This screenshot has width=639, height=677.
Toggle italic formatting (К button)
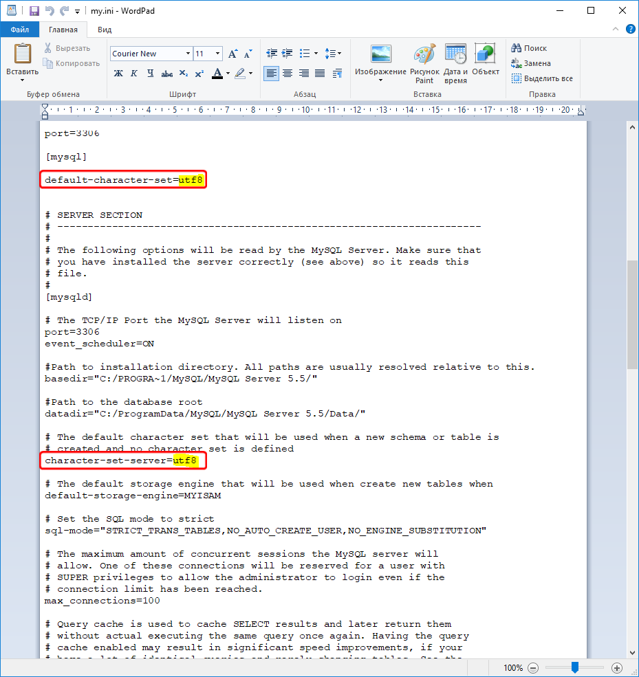click(x=133, y=74)
